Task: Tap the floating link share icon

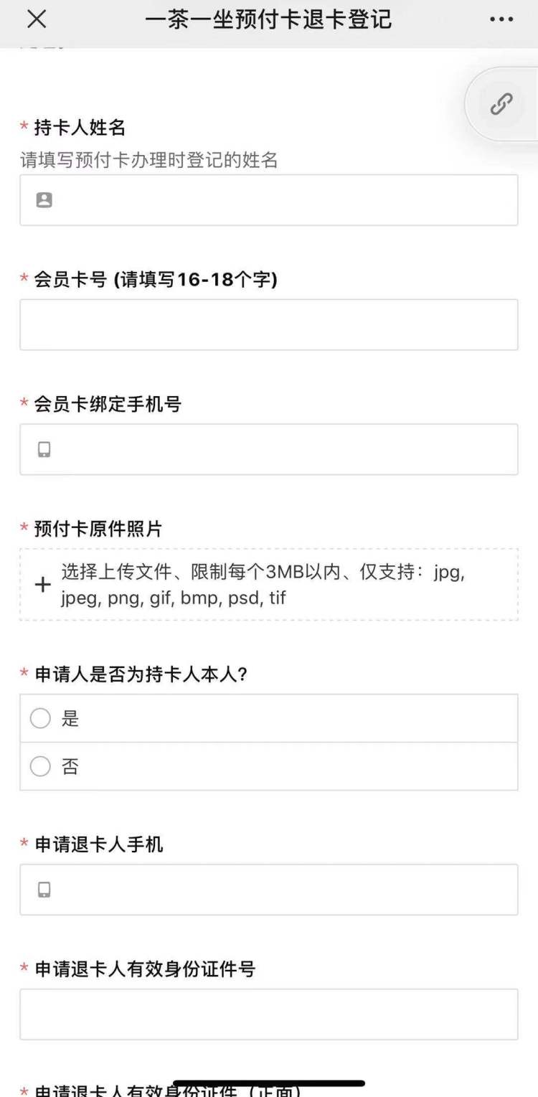Action: (x=501, y=104)
